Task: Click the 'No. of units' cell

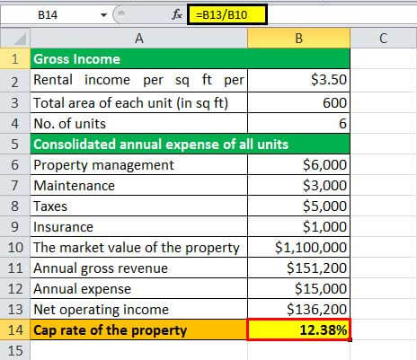Action: coord(138,123)
